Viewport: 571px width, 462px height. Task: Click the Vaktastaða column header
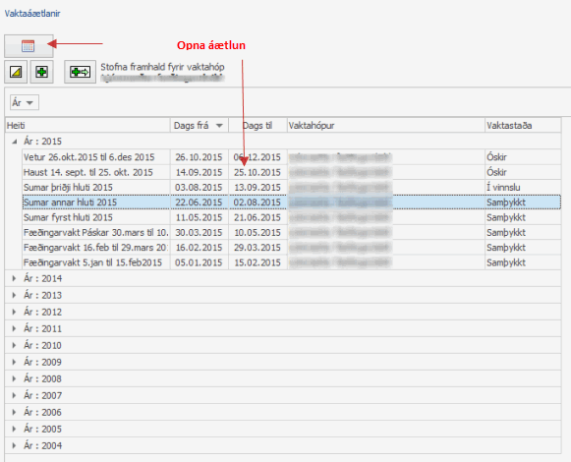523,126
